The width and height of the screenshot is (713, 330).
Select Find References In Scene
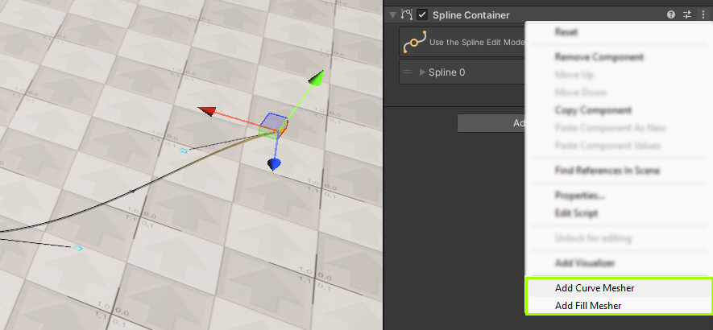tap(607, 170)
